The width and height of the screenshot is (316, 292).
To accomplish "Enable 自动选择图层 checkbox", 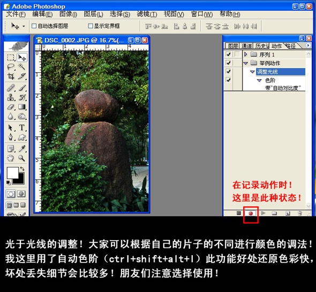I will [34, 26].
